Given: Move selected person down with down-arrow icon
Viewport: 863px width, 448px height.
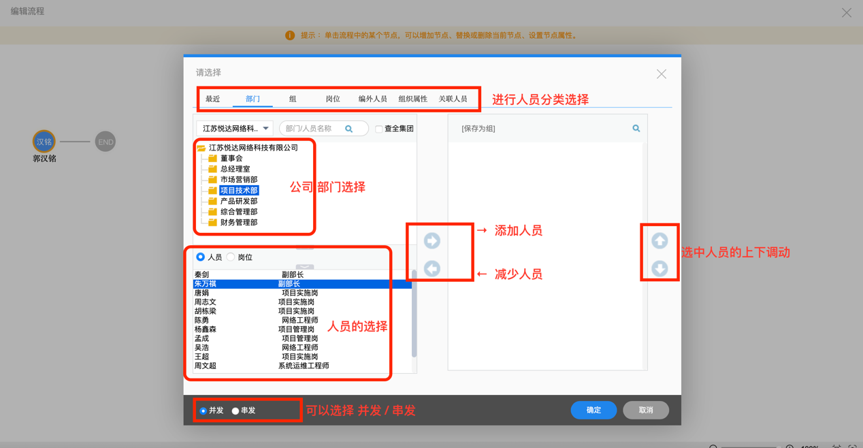Looking at the screenshot, I should [659, 268].
